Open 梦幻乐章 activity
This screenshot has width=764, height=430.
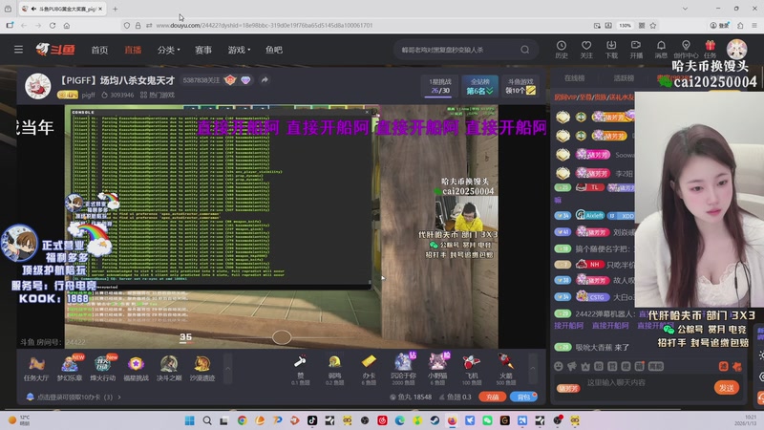pyautogui.click(x=70, y=369)
